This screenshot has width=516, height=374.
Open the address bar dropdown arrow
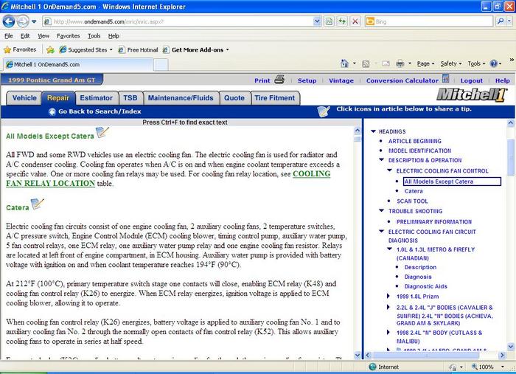point(316,21)
